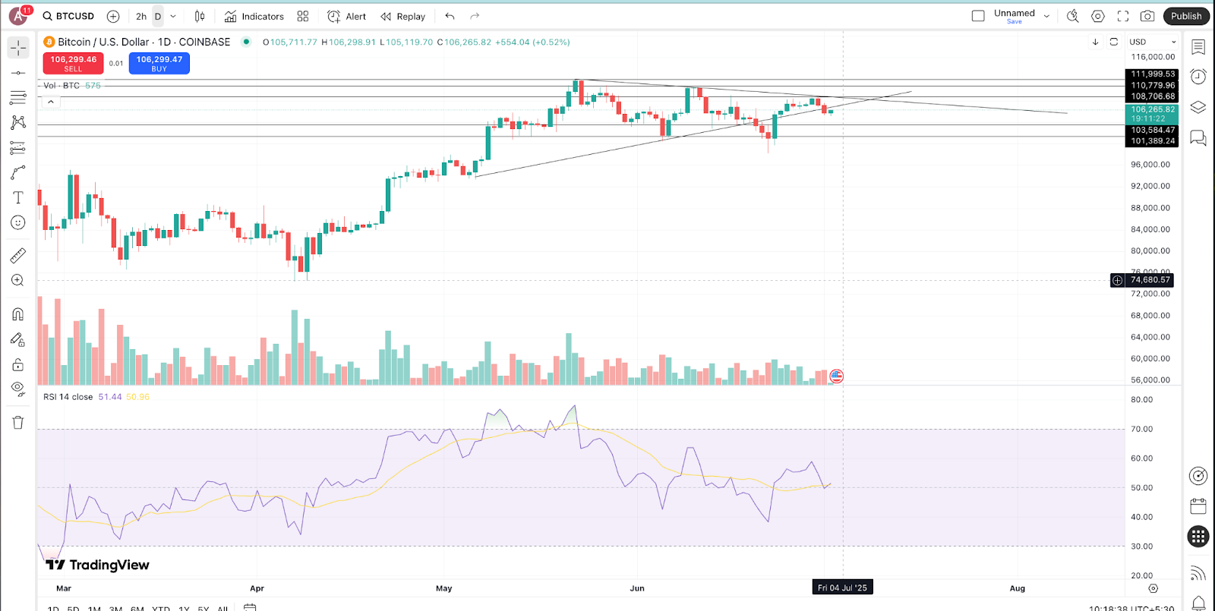Enter fullscreen mode
This screenshot has width=1215, height=611.
[x=1123, y=16]
